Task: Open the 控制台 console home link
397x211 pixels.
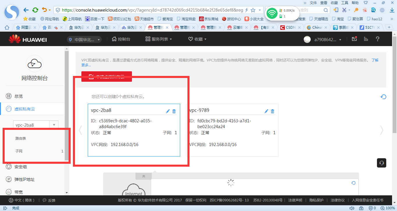Action: (121, 39)
